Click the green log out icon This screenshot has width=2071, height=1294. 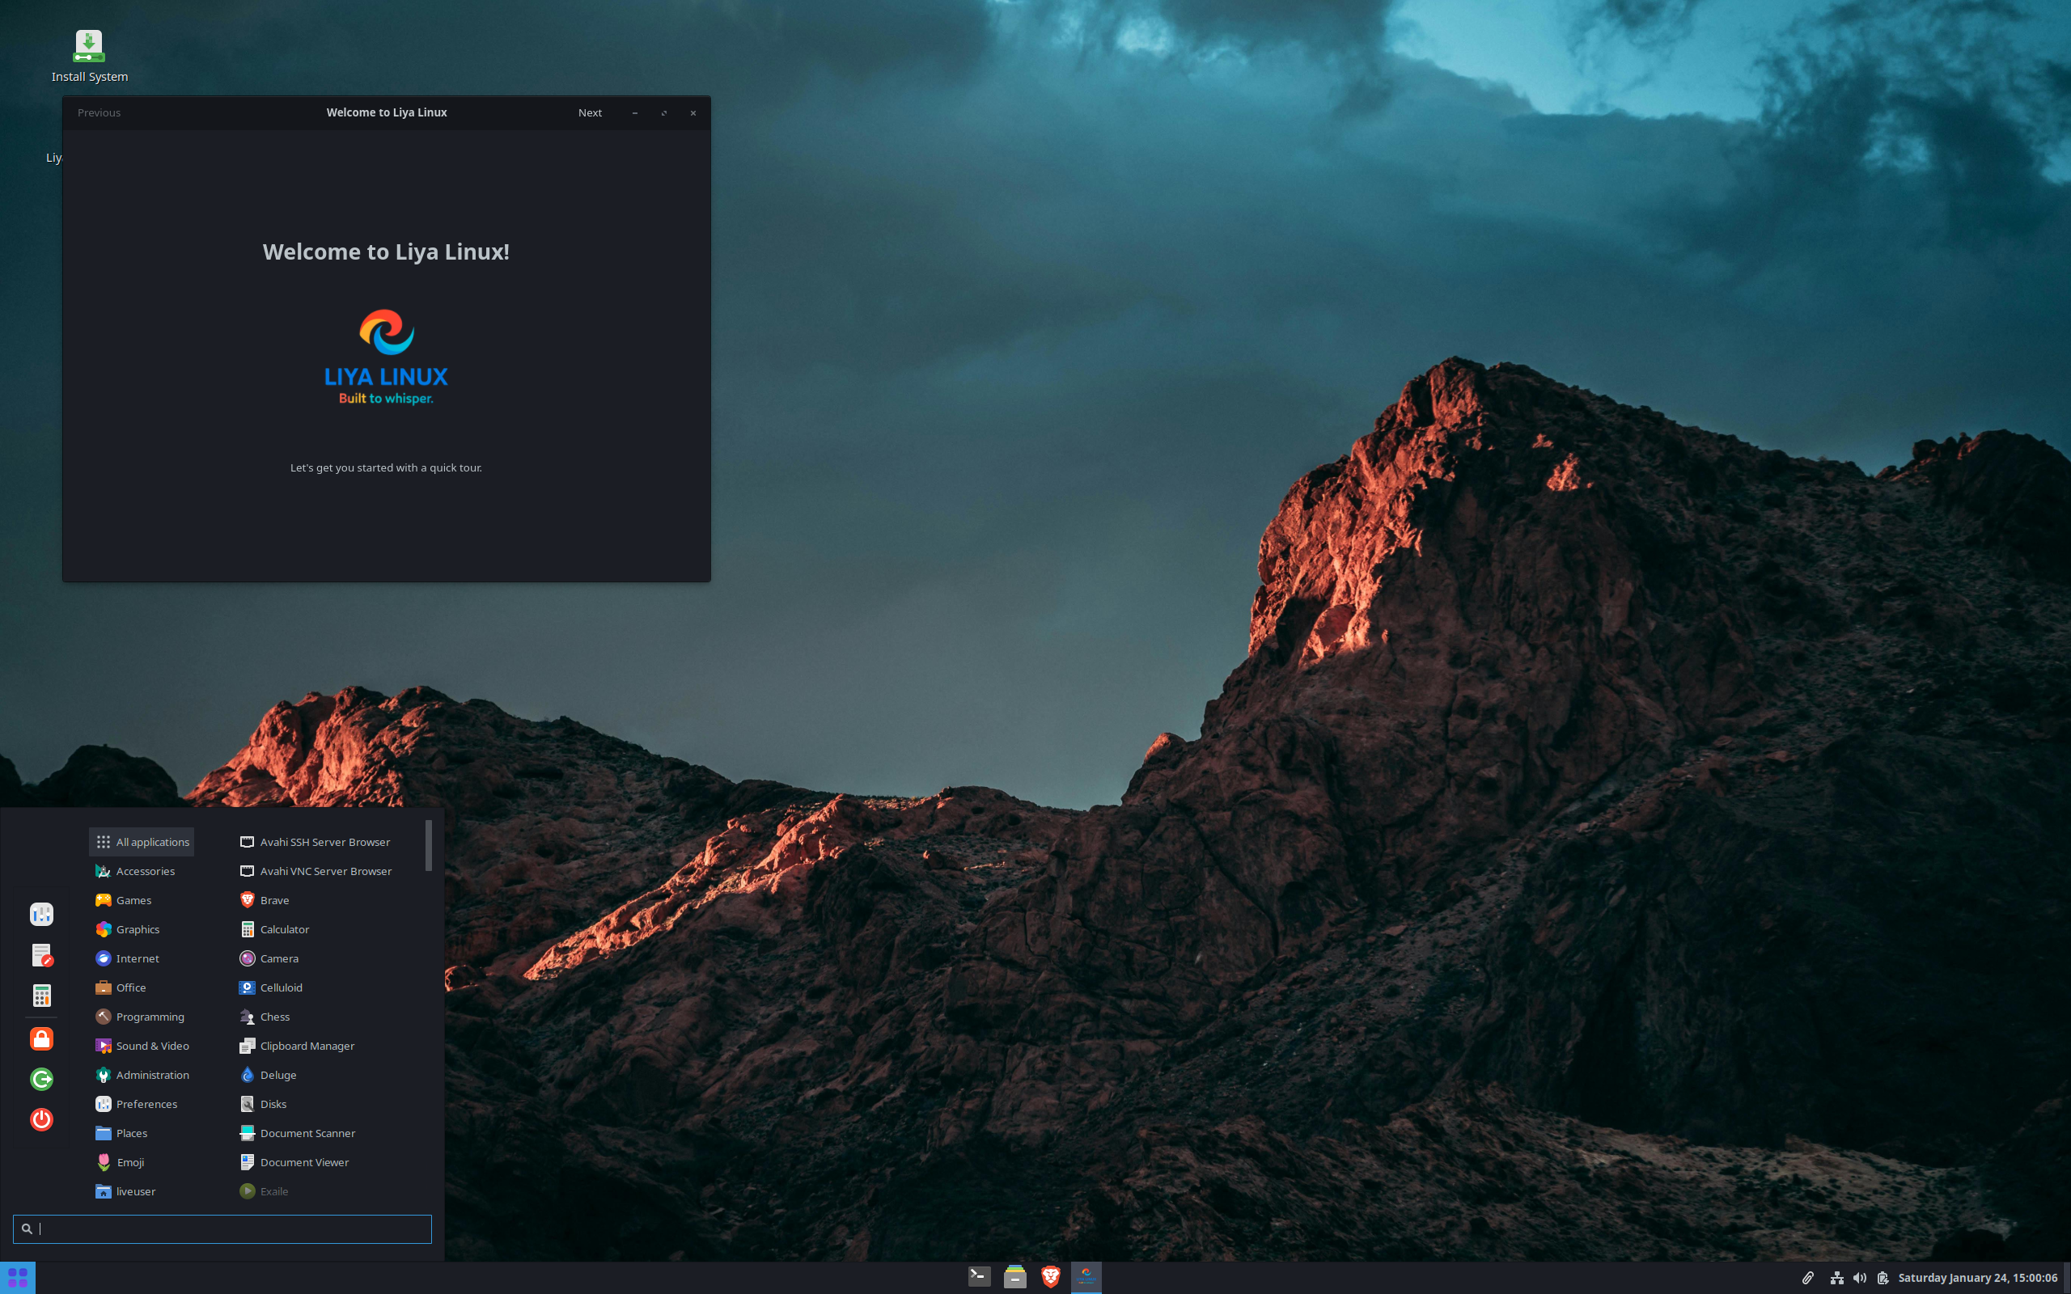click(41, 1078)
